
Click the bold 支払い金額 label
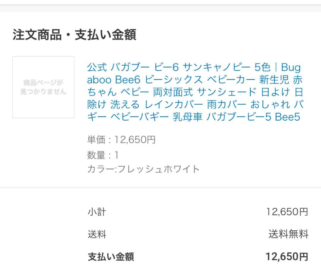pos(111,257)
